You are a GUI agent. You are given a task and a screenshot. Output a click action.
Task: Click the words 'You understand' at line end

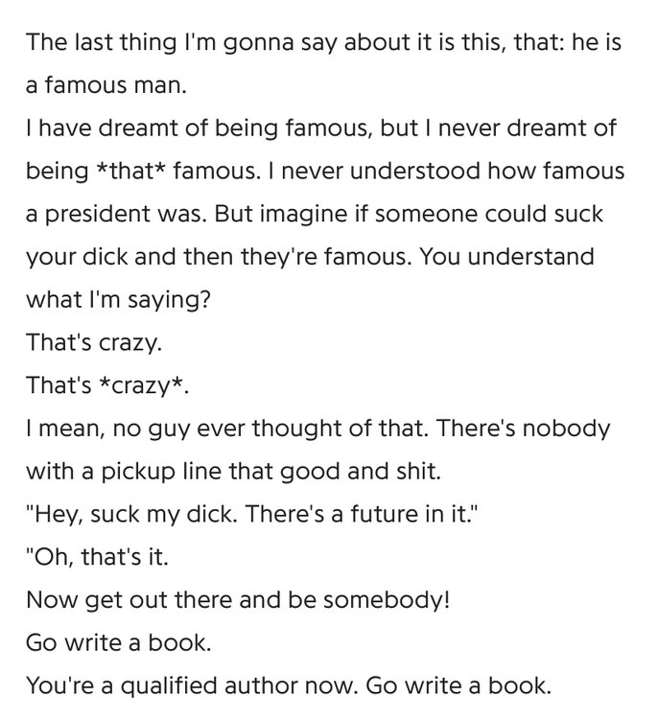pyautogui.click(x=507, y=256)
